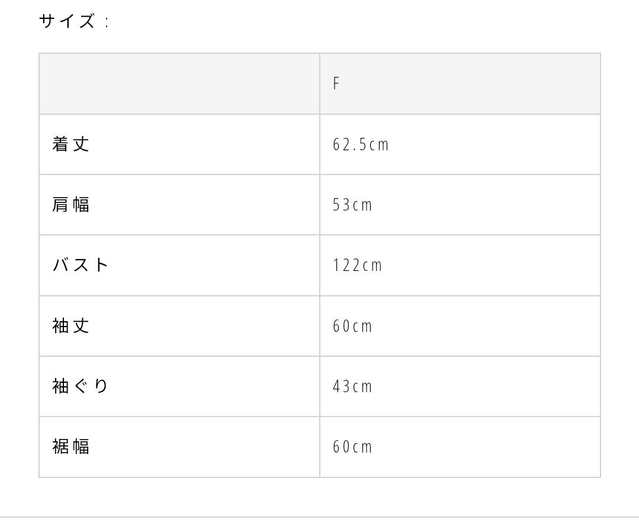Select the 43cm armhole value
Viewport: 639px width, 520px height.
352,386
